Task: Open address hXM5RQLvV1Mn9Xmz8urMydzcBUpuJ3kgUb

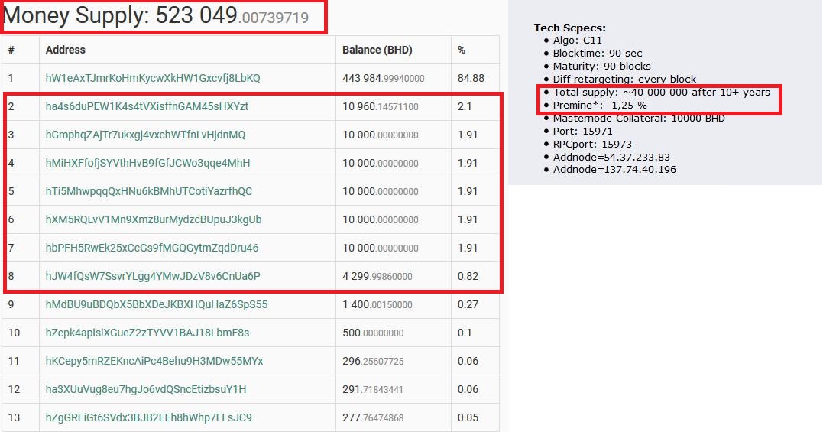Action: tap(154, 220)
